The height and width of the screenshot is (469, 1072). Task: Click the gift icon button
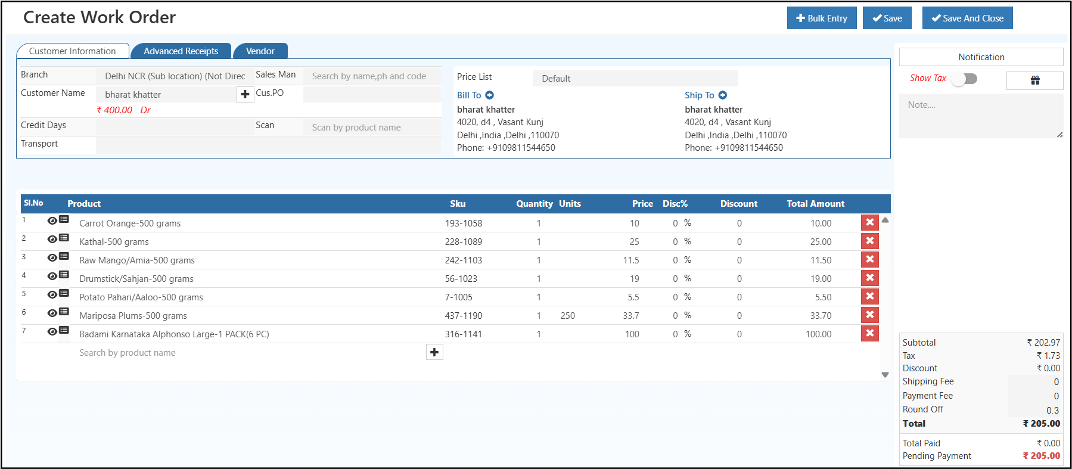click(x=1035, y=80)
